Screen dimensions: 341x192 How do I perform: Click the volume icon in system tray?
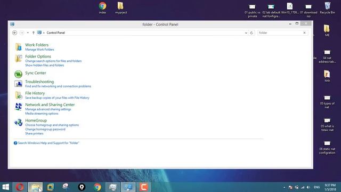coord(308,187)
